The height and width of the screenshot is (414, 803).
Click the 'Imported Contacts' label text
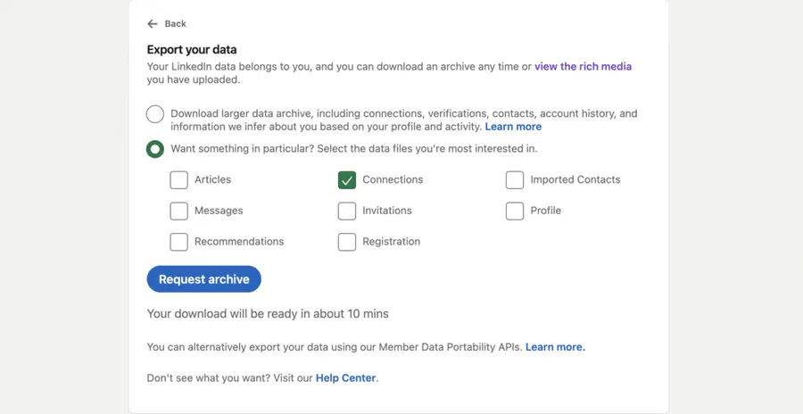pos(575,180)
